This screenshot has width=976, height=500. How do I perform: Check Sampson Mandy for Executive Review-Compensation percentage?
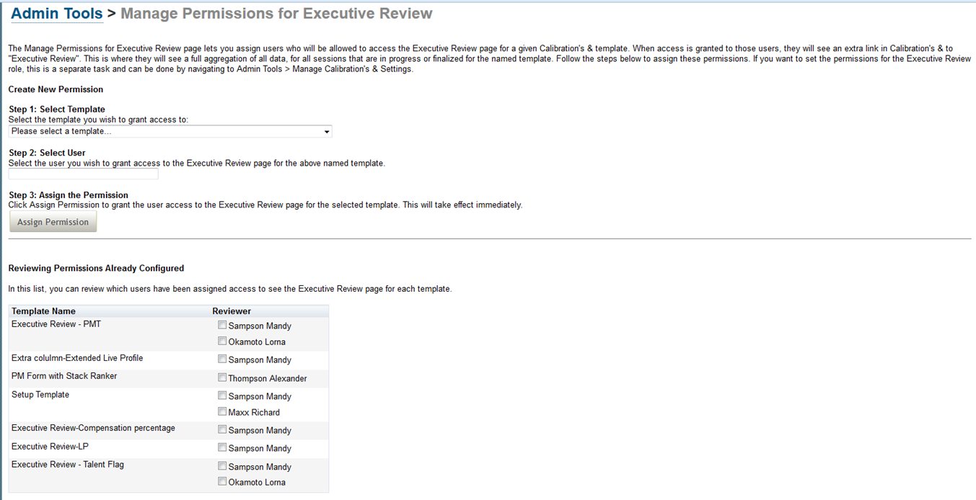click(222, 429)
